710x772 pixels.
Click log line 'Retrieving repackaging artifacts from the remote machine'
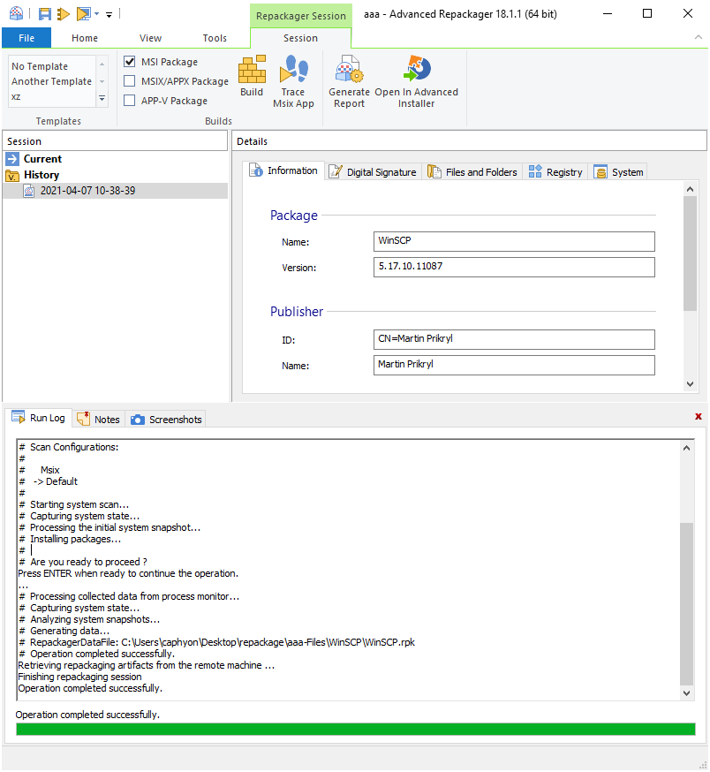147,665
